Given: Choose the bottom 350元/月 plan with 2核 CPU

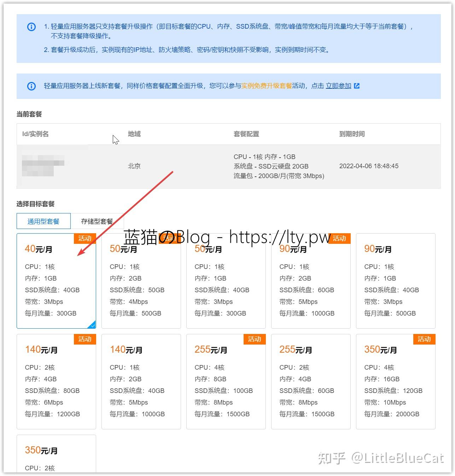Looking at the screenshot, I should tap(56, 454).
